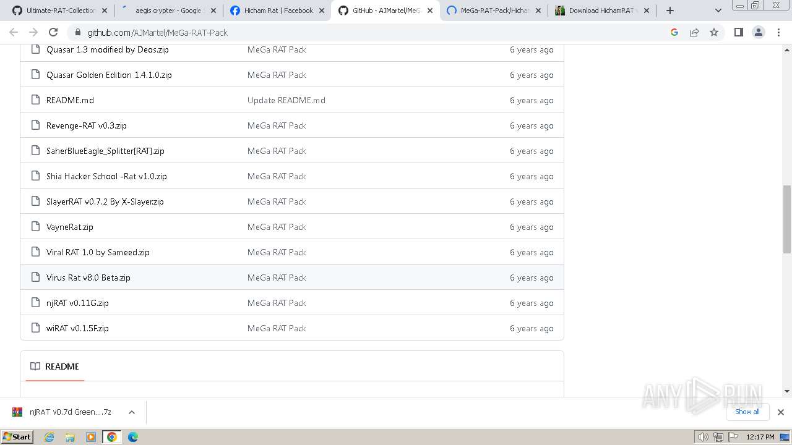Open Virus Rat v8.0 Beta.zip link

point(88,278)
